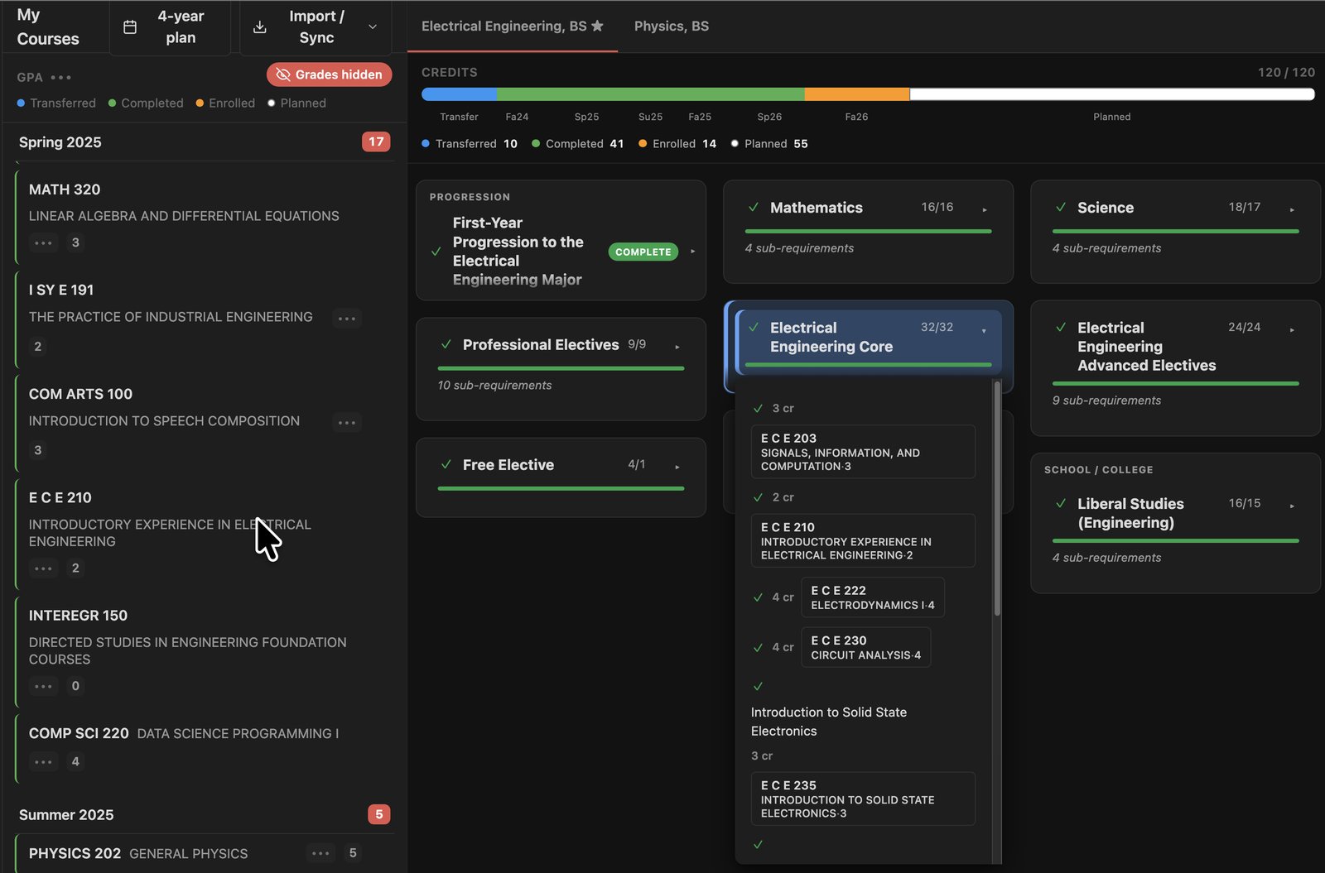Toggle the Grades hidden button
Screen dimensions: 1325x873
pyautogui.click(x=330, y=74)
